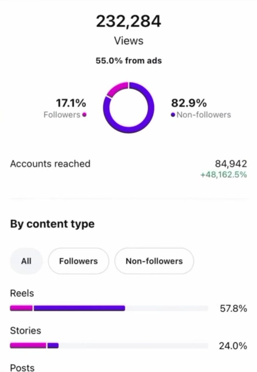Select the All filter chip
Viewport: 257px width, 372px height.
click(x=26, y=261)
